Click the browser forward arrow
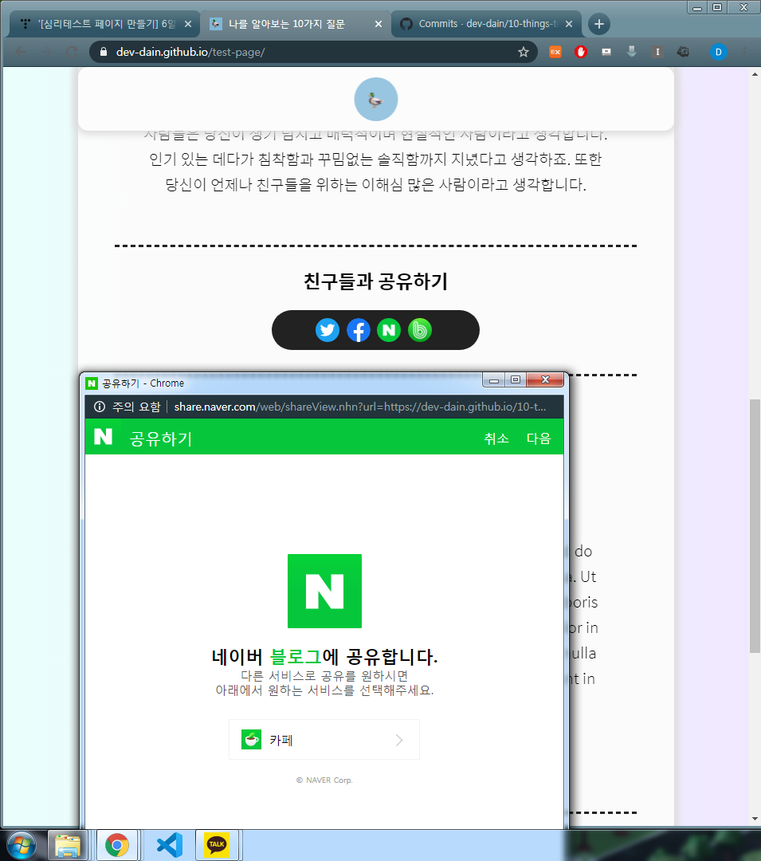Screen dimensions: 761x861 47,52
